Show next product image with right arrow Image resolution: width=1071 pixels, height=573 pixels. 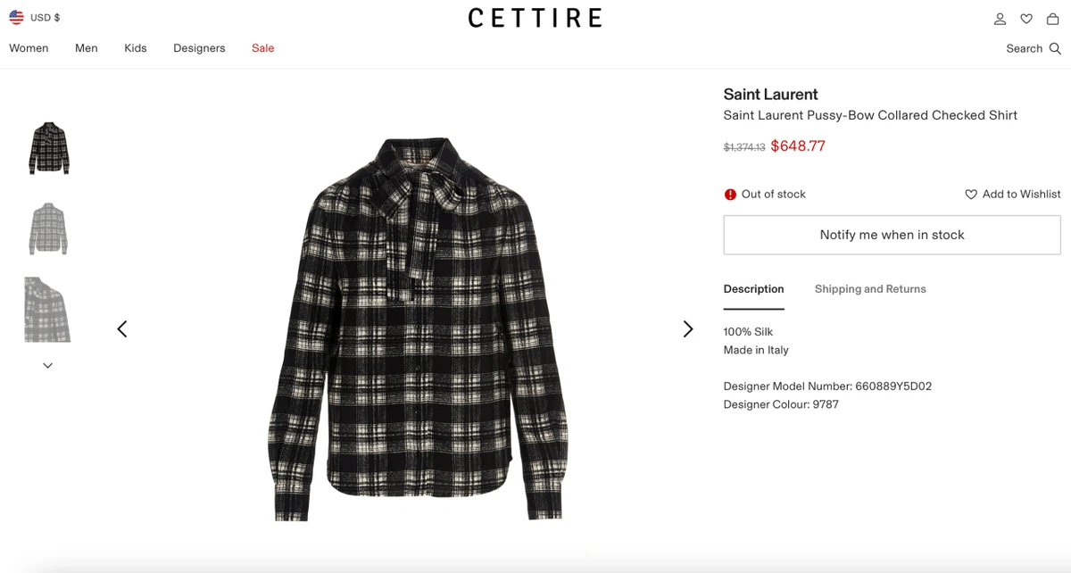(687, 329)
